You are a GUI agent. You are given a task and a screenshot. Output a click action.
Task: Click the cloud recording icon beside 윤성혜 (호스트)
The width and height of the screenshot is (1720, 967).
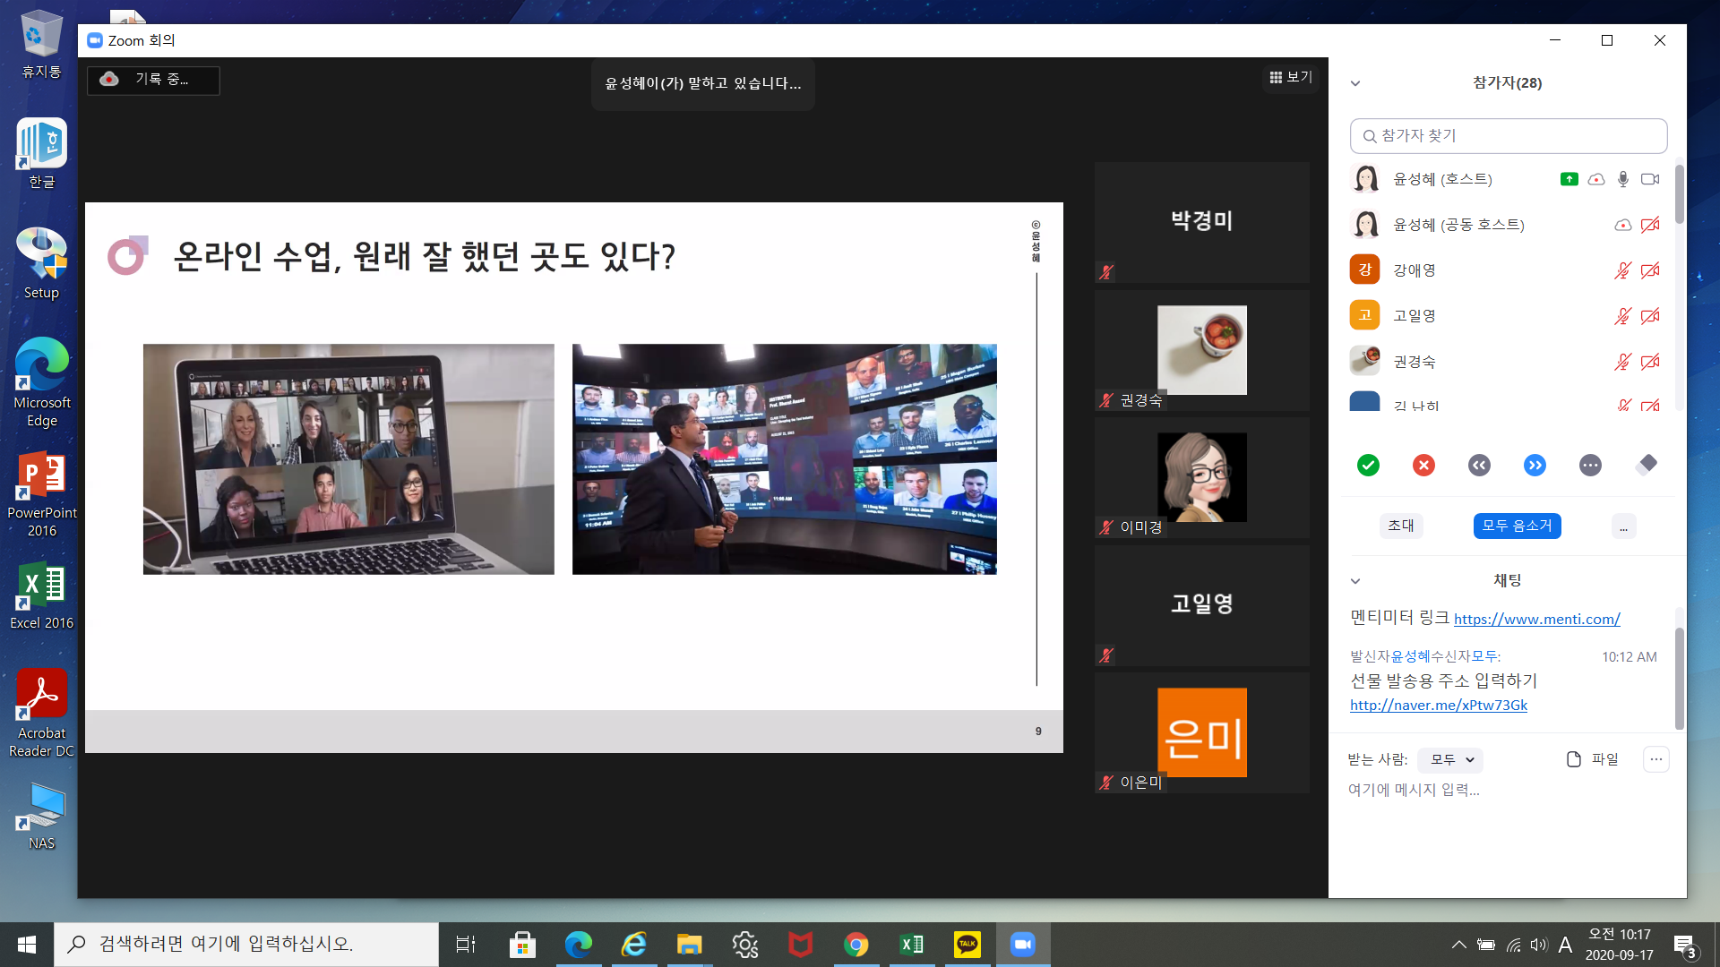(x=1596, y=179)
